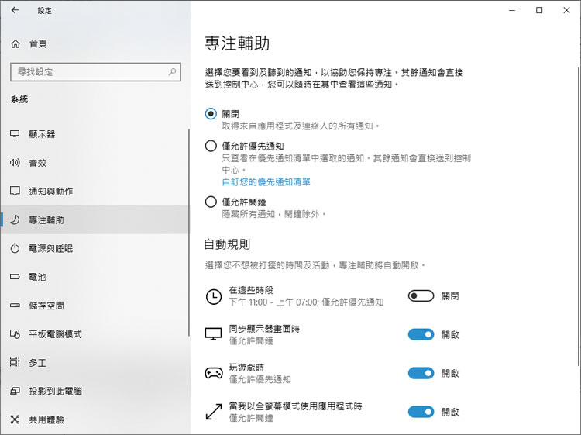Click the clock icon for 在這些時段
581x435 pixels.
(x=214, y=297)
